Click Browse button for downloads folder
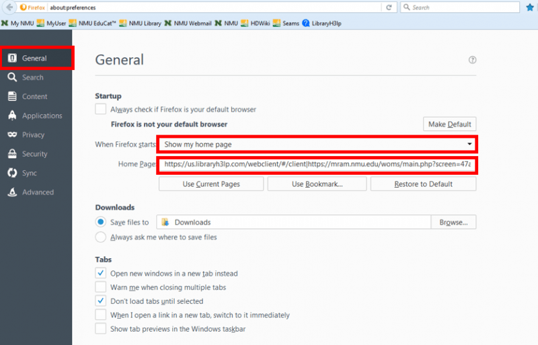The height and width of the screenshot is (345, 538). (x=453, y=222)
